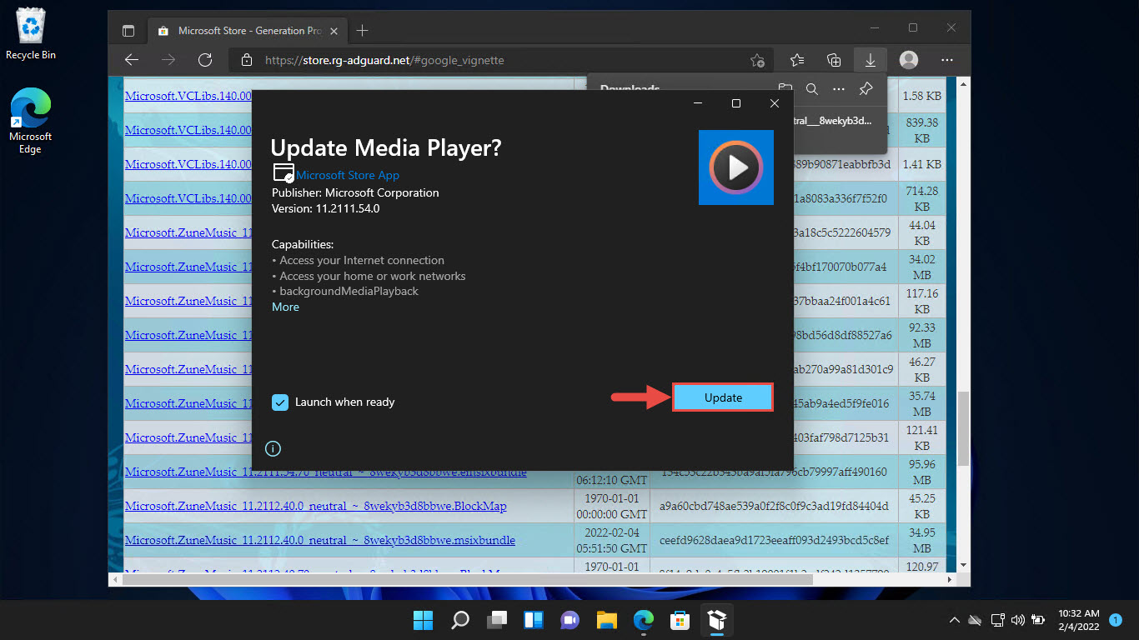Open Widgets from taskbar

(x=534, y=620)
